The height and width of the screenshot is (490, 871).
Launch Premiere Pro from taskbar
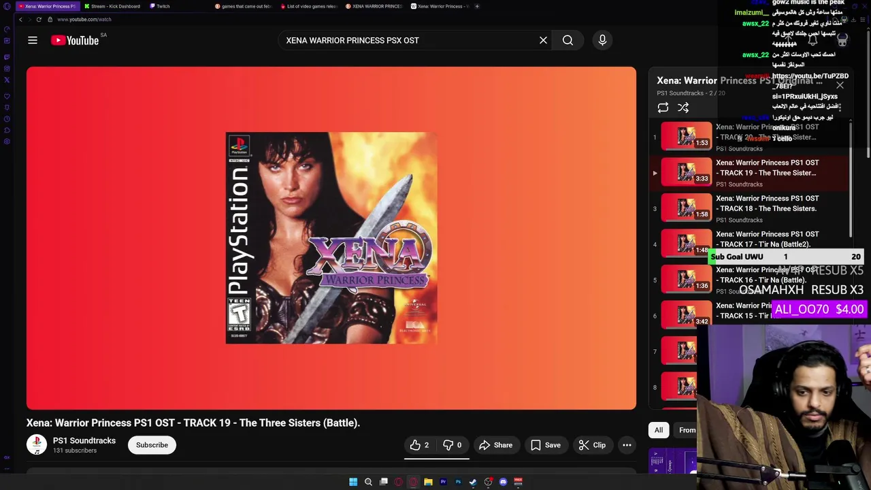pos(443,482)
